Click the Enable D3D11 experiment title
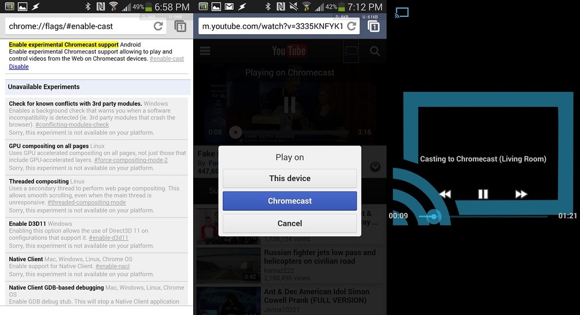Screen dimensions: 580x315 coord(27,224)
